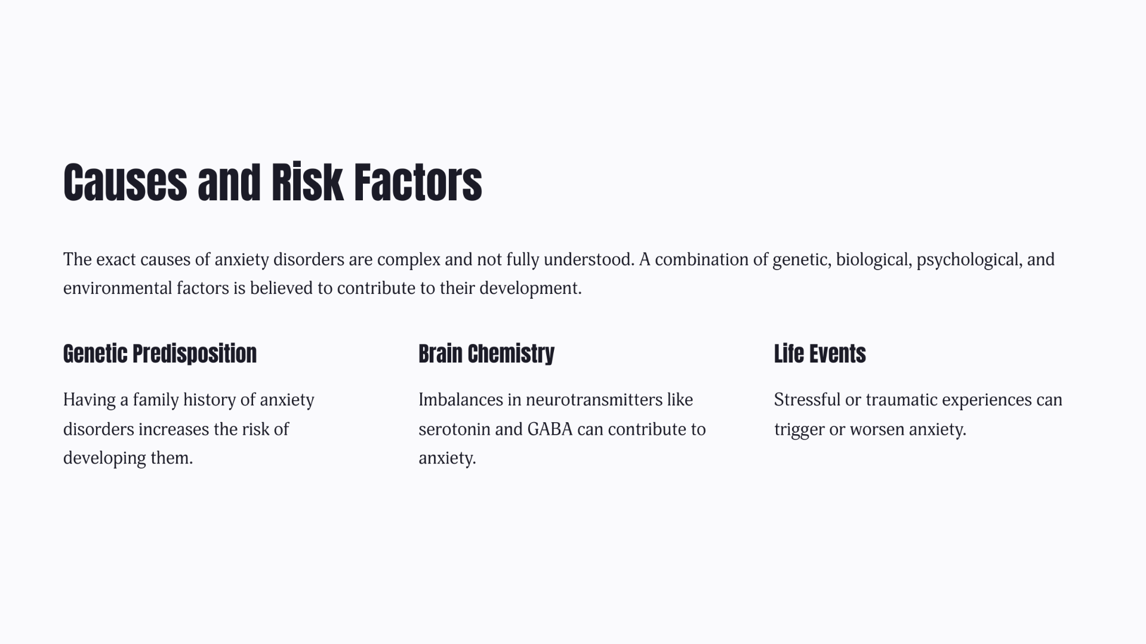Select the 'Life Events' heading
1146x644 pixels.
pos(820,354)
